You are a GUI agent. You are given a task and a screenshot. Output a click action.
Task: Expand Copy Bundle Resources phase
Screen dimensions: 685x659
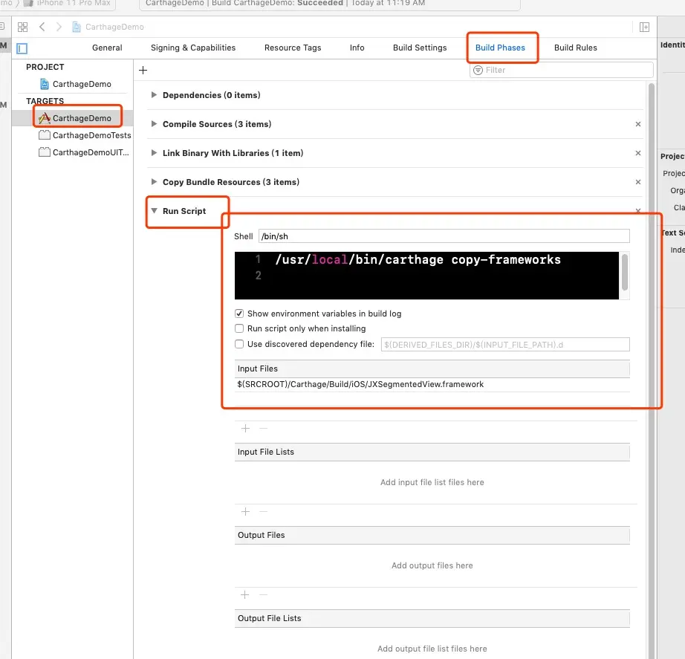(154, 181)
